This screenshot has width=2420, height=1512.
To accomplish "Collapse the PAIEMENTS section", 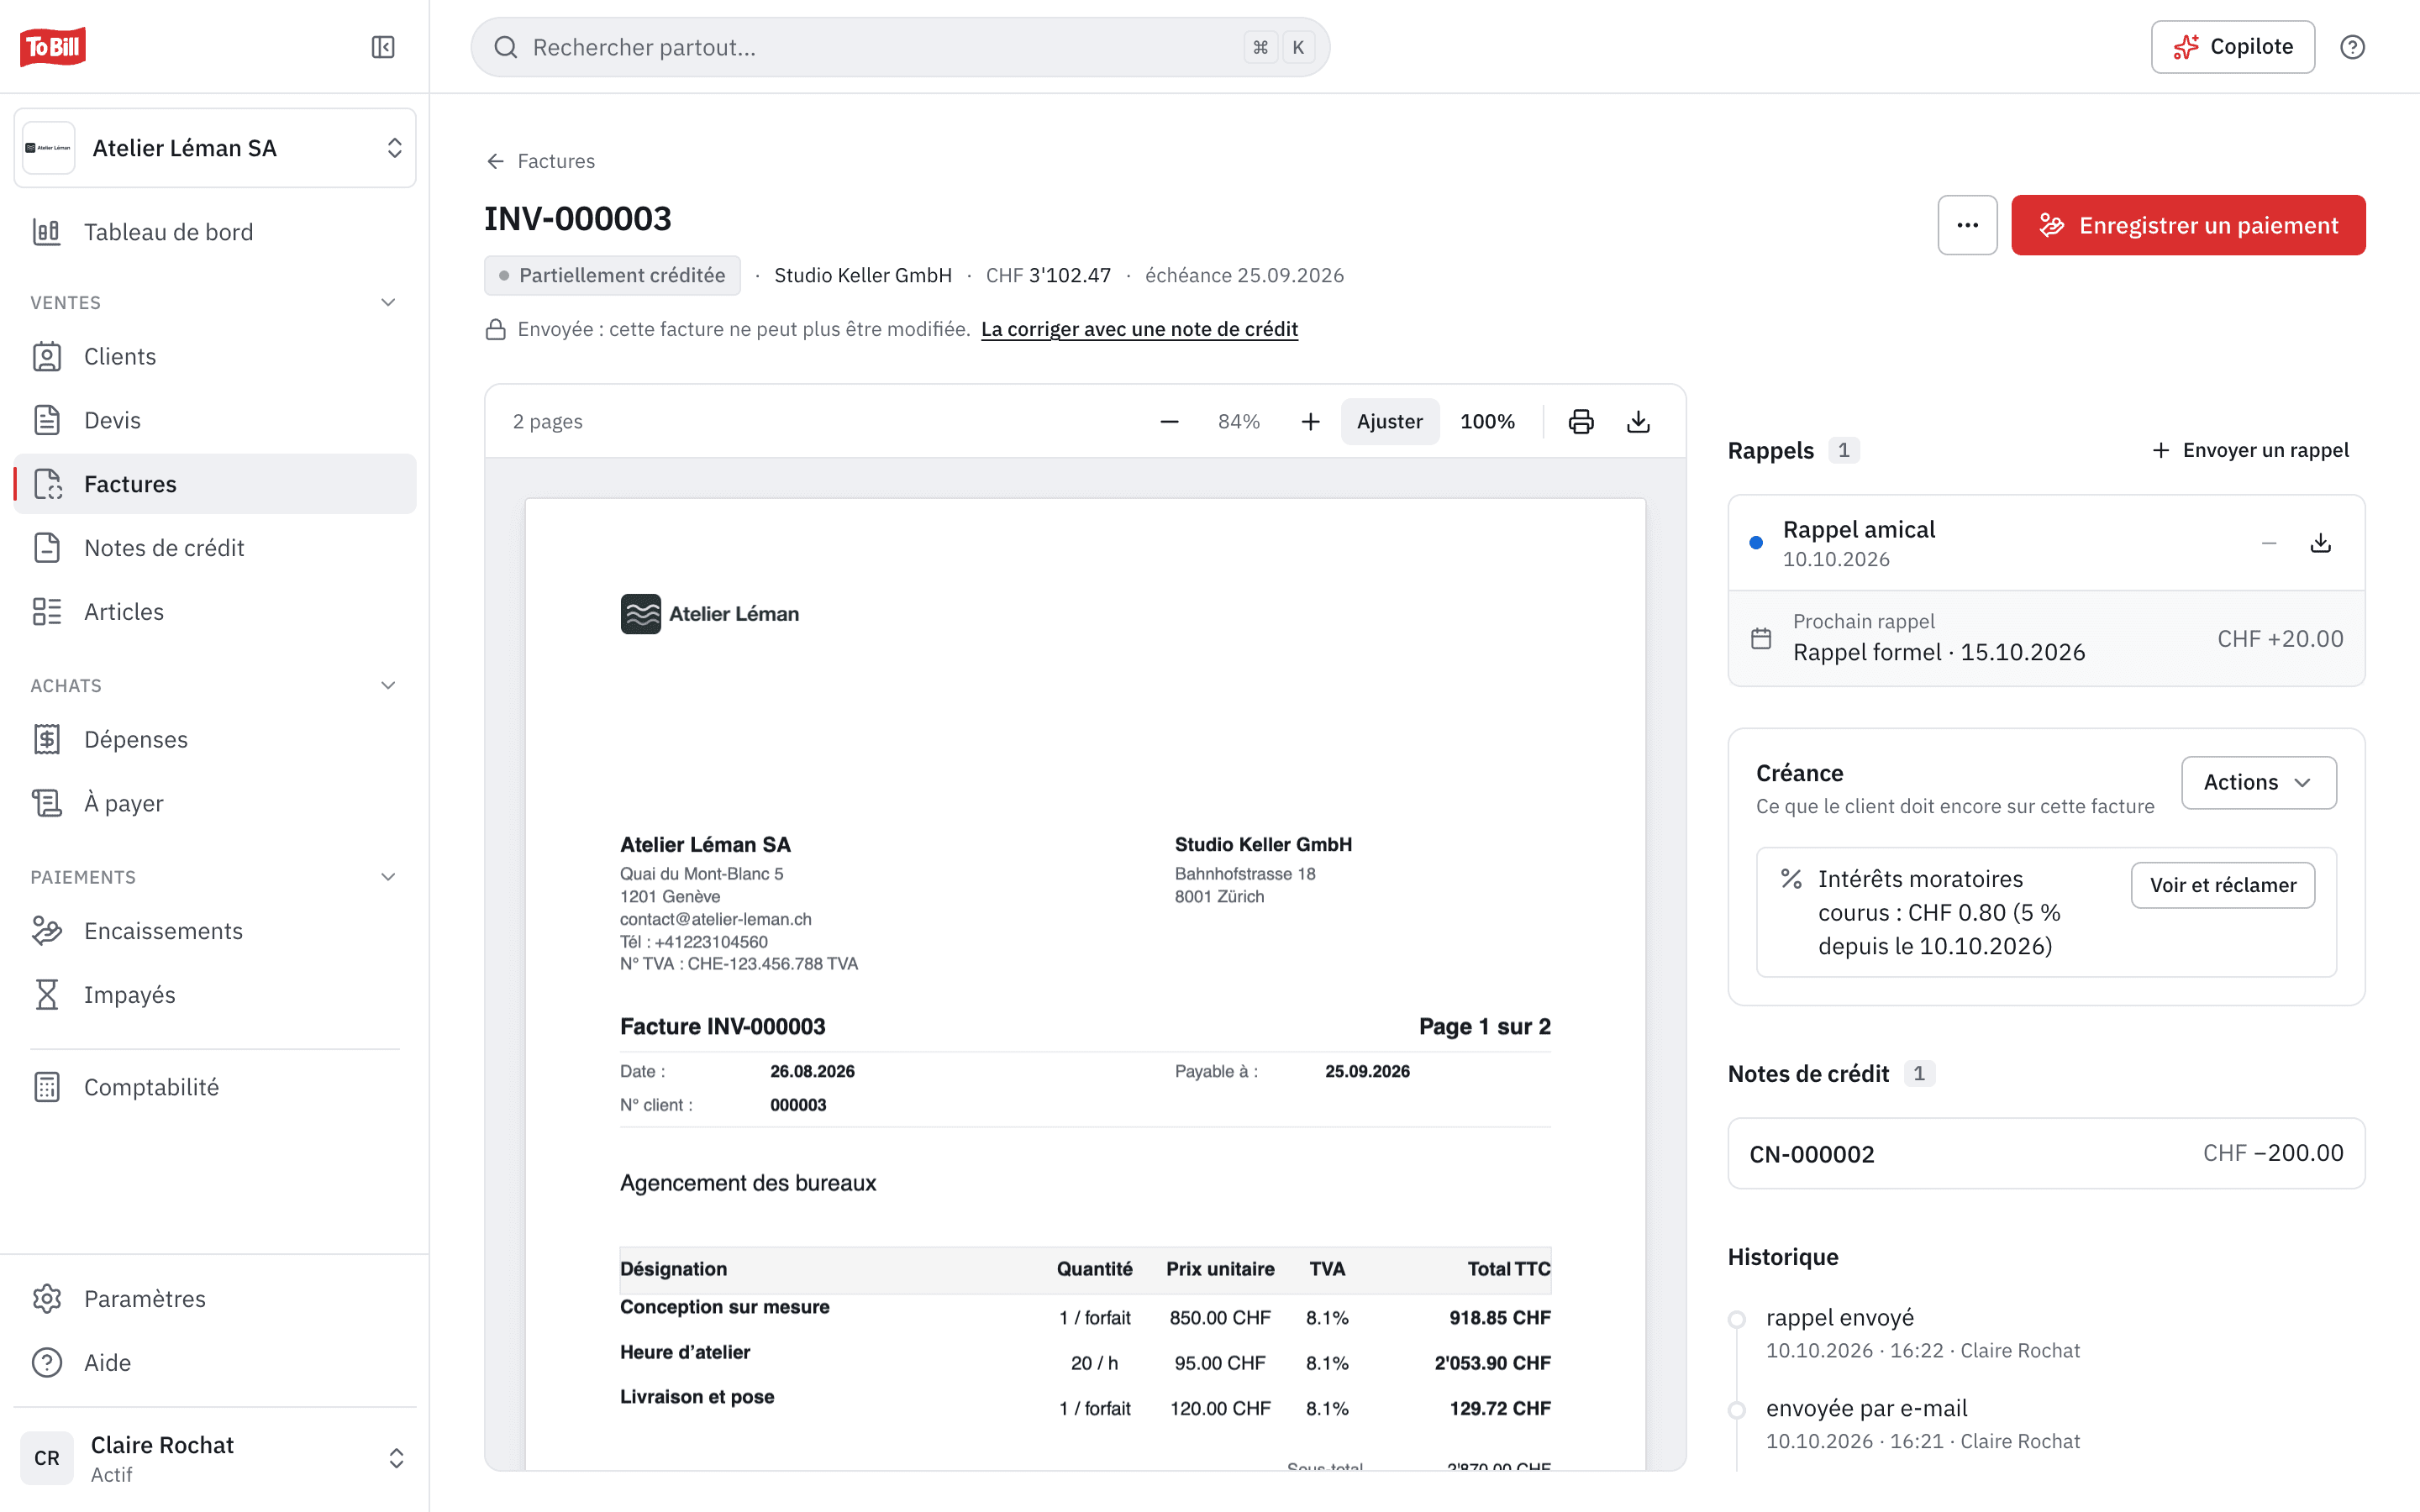I will coord(388,877).
